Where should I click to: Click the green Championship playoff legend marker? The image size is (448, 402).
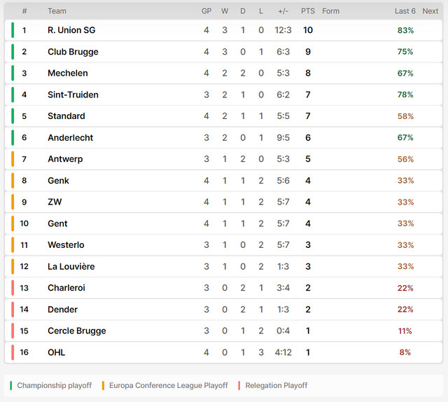(x=11, y=385)
